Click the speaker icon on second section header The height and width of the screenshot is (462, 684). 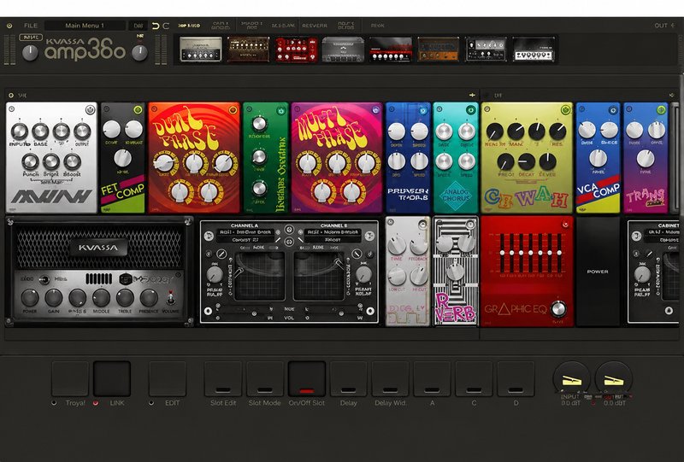[671, 95]
